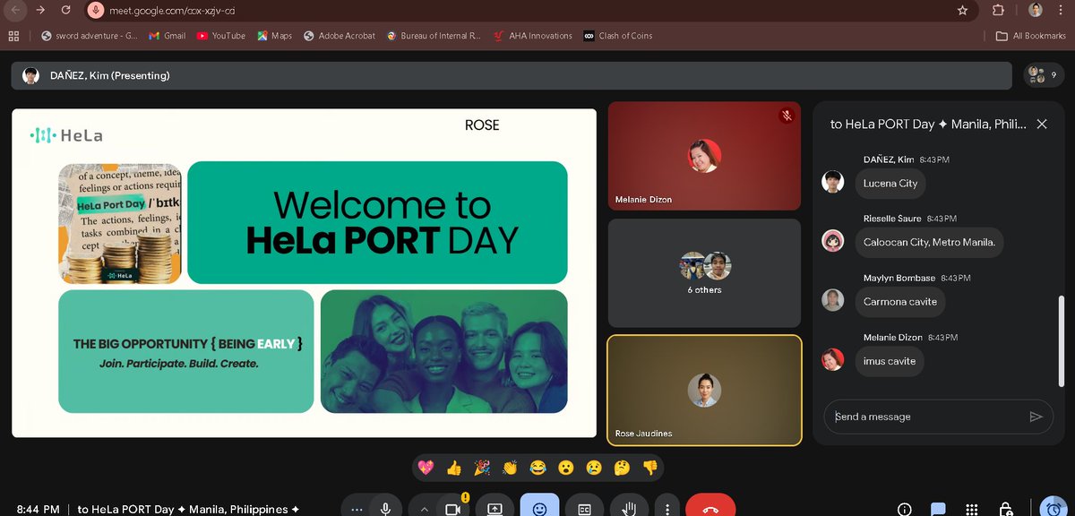Screen dimensions: 1075x516
Task: Click the present screen icon
Action: tap(494, 508)
